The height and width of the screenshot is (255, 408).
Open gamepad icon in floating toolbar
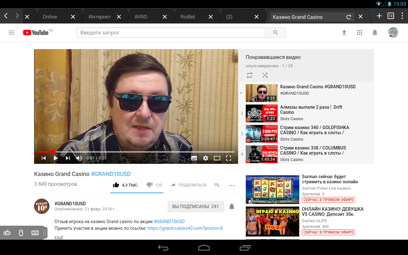[7, 233]
